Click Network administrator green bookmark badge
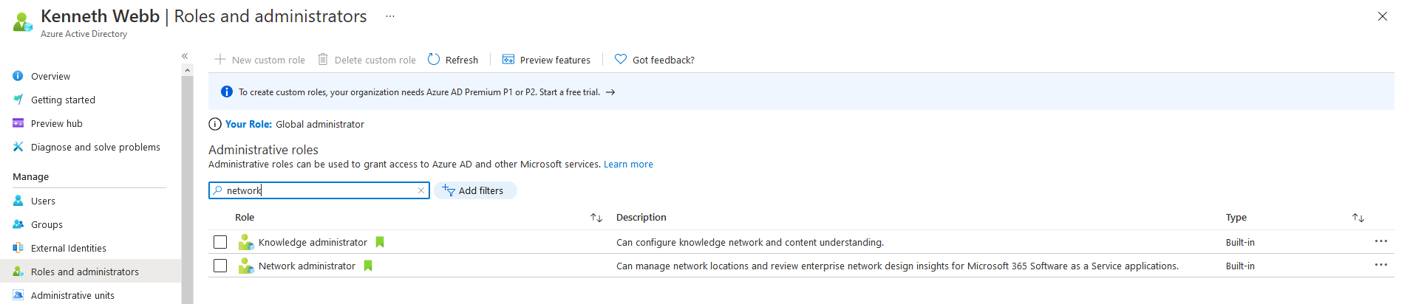1407x304 pixels. [x=368, y=266]
